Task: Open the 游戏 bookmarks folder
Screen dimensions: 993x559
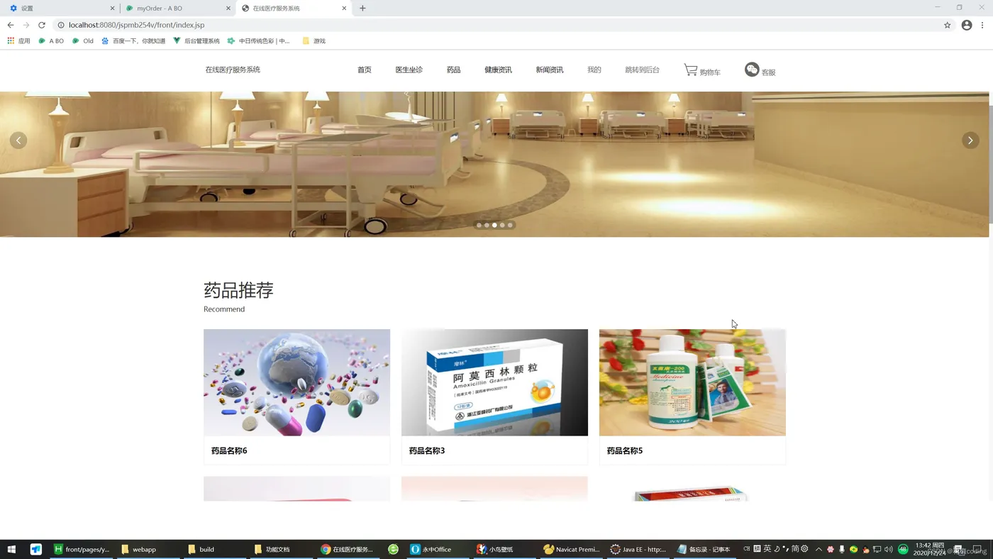Action: [314, 41]
